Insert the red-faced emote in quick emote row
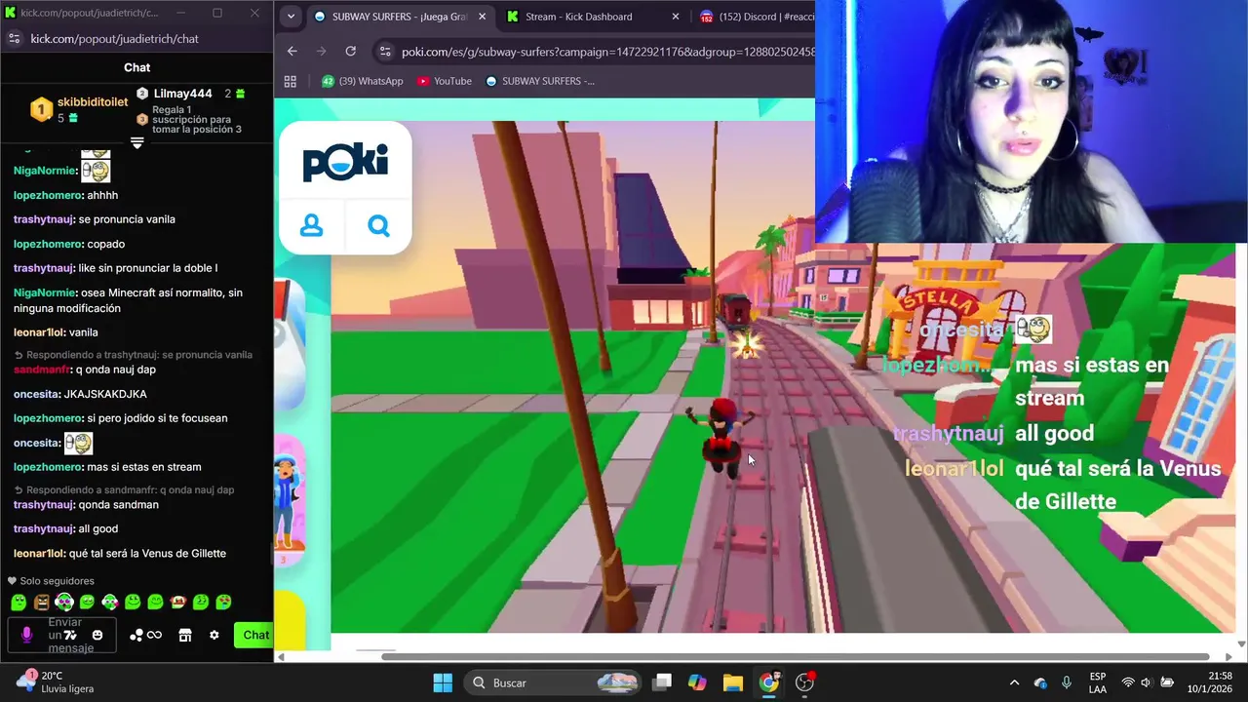This screenshot has height=702, width=1248. point(178,603)
